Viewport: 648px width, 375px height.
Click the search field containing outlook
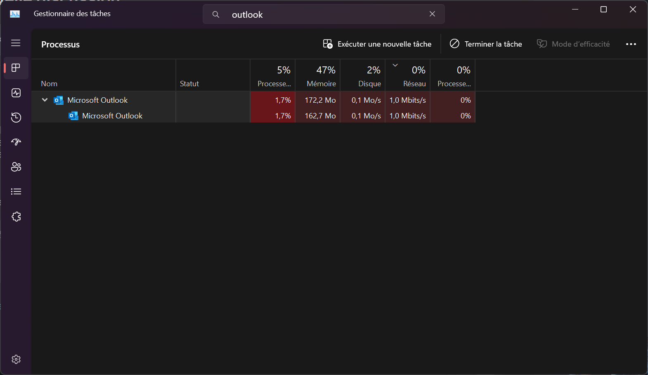pos(322,14)
